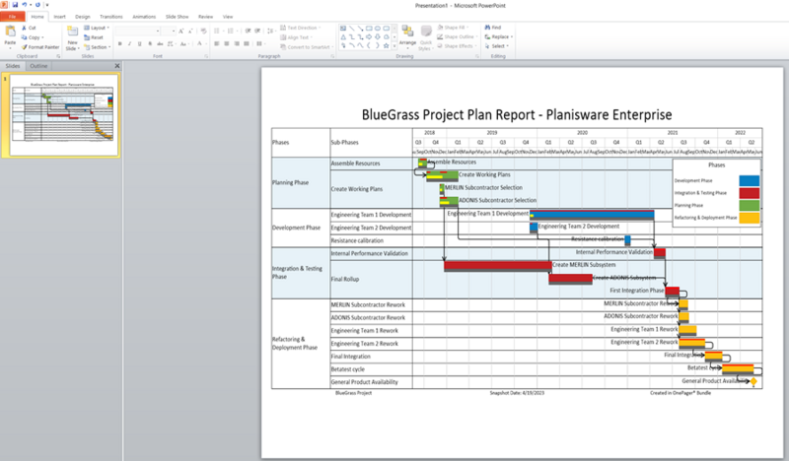The width and height of the screenshot is (789, 461).
Task: Open the Review ribbon tab
Action: 205,17
